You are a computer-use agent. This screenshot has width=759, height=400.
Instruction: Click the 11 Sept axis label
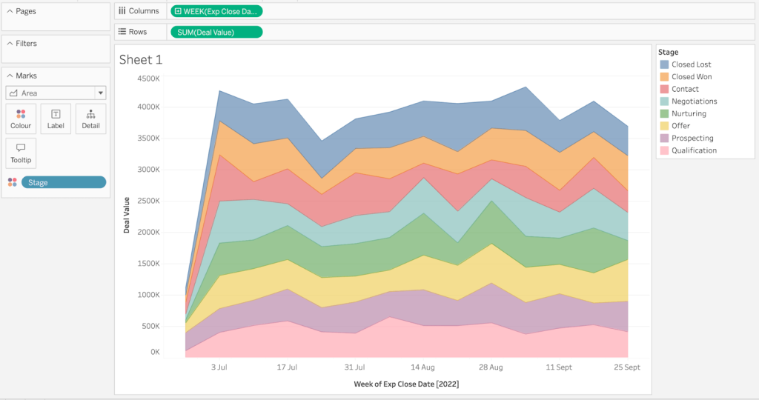pos(559,367)
